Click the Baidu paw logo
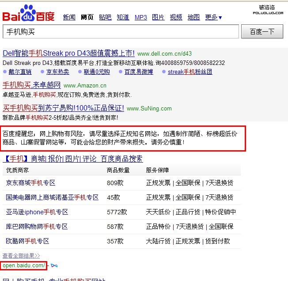 [x=28, y=13]
